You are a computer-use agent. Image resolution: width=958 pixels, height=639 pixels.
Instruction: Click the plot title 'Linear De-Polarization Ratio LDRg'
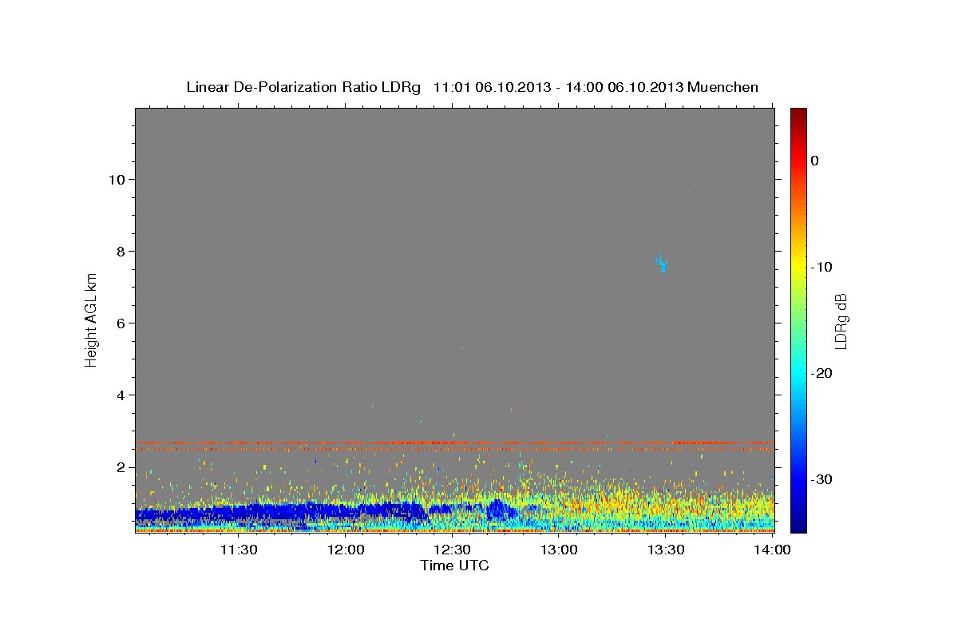[x=303, y=87]
